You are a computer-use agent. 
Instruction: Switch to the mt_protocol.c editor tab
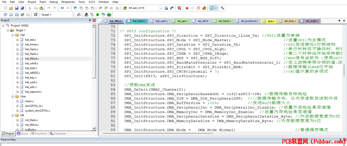[247, 21]
